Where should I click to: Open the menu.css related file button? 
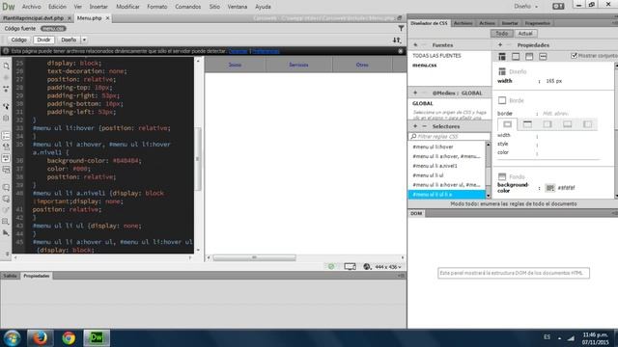[53, 28]
